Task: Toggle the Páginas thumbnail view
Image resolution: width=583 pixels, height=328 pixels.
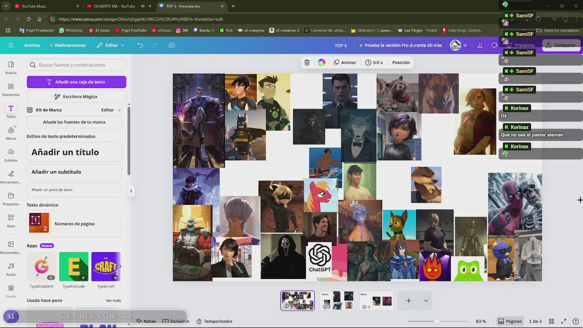Action: [x=510, y=321]
